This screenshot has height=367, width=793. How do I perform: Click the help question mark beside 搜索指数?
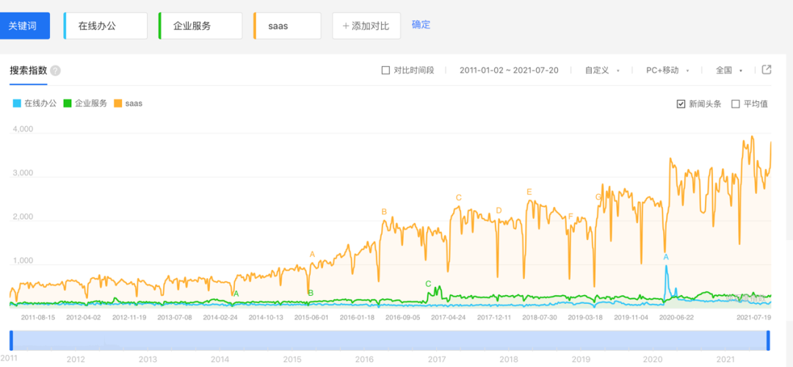click(x=56, y=71)
